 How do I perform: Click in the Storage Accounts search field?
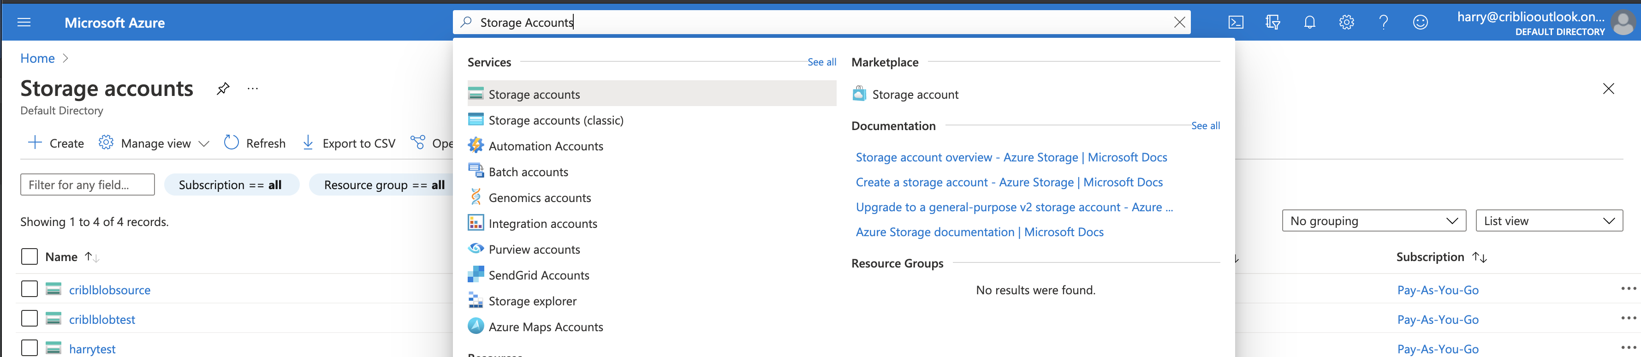(x=822, y=22)
